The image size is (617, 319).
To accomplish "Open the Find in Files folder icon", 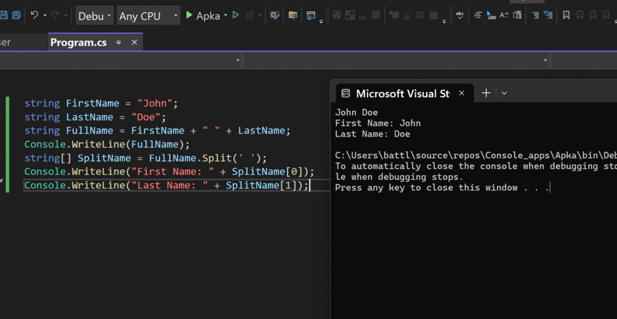I will [x=293, y=16].
